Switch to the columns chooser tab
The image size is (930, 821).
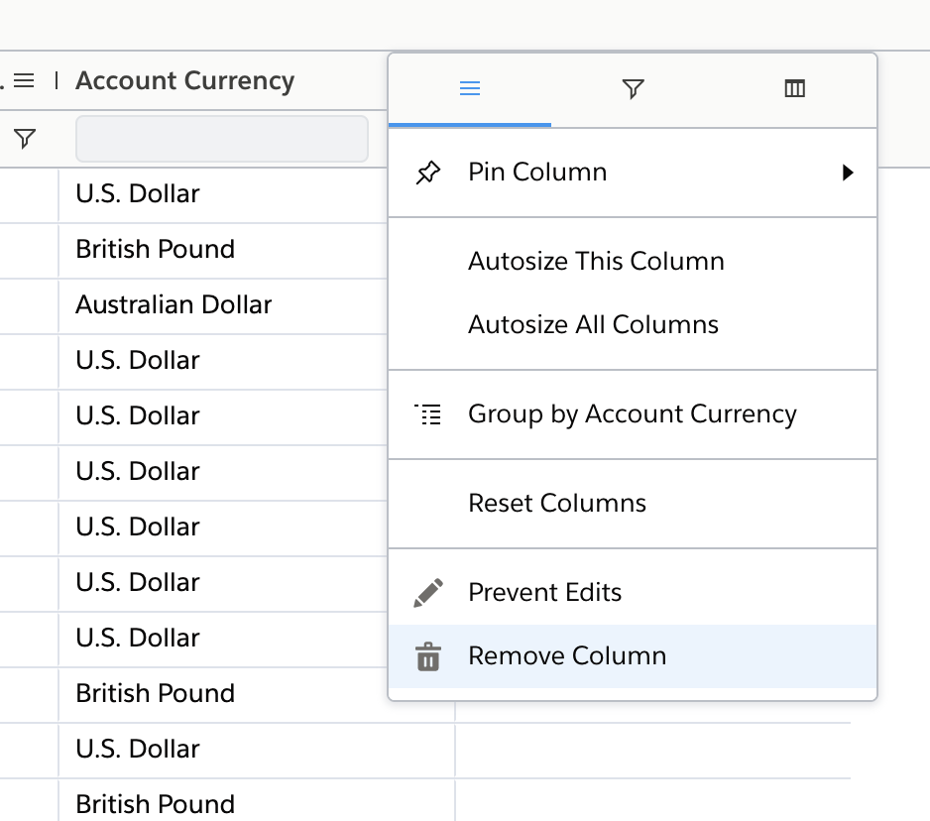(x=794, y=89)
